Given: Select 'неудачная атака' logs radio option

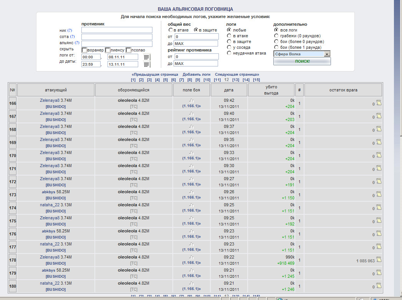Looking at the screenshot, I should (229, 53).
